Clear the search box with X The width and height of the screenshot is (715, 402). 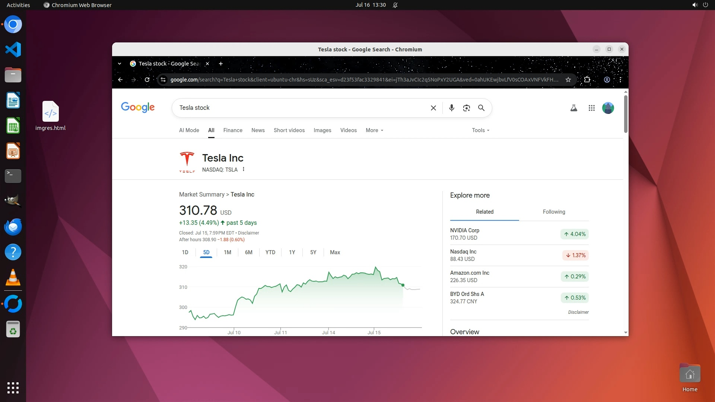pyautogui.click(x=433, y=108)
